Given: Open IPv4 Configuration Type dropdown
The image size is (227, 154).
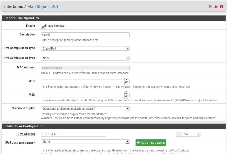Looking at the screenshot, I should click(85, 48).
